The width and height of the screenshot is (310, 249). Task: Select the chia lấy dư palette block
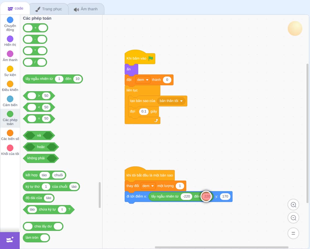43,226
